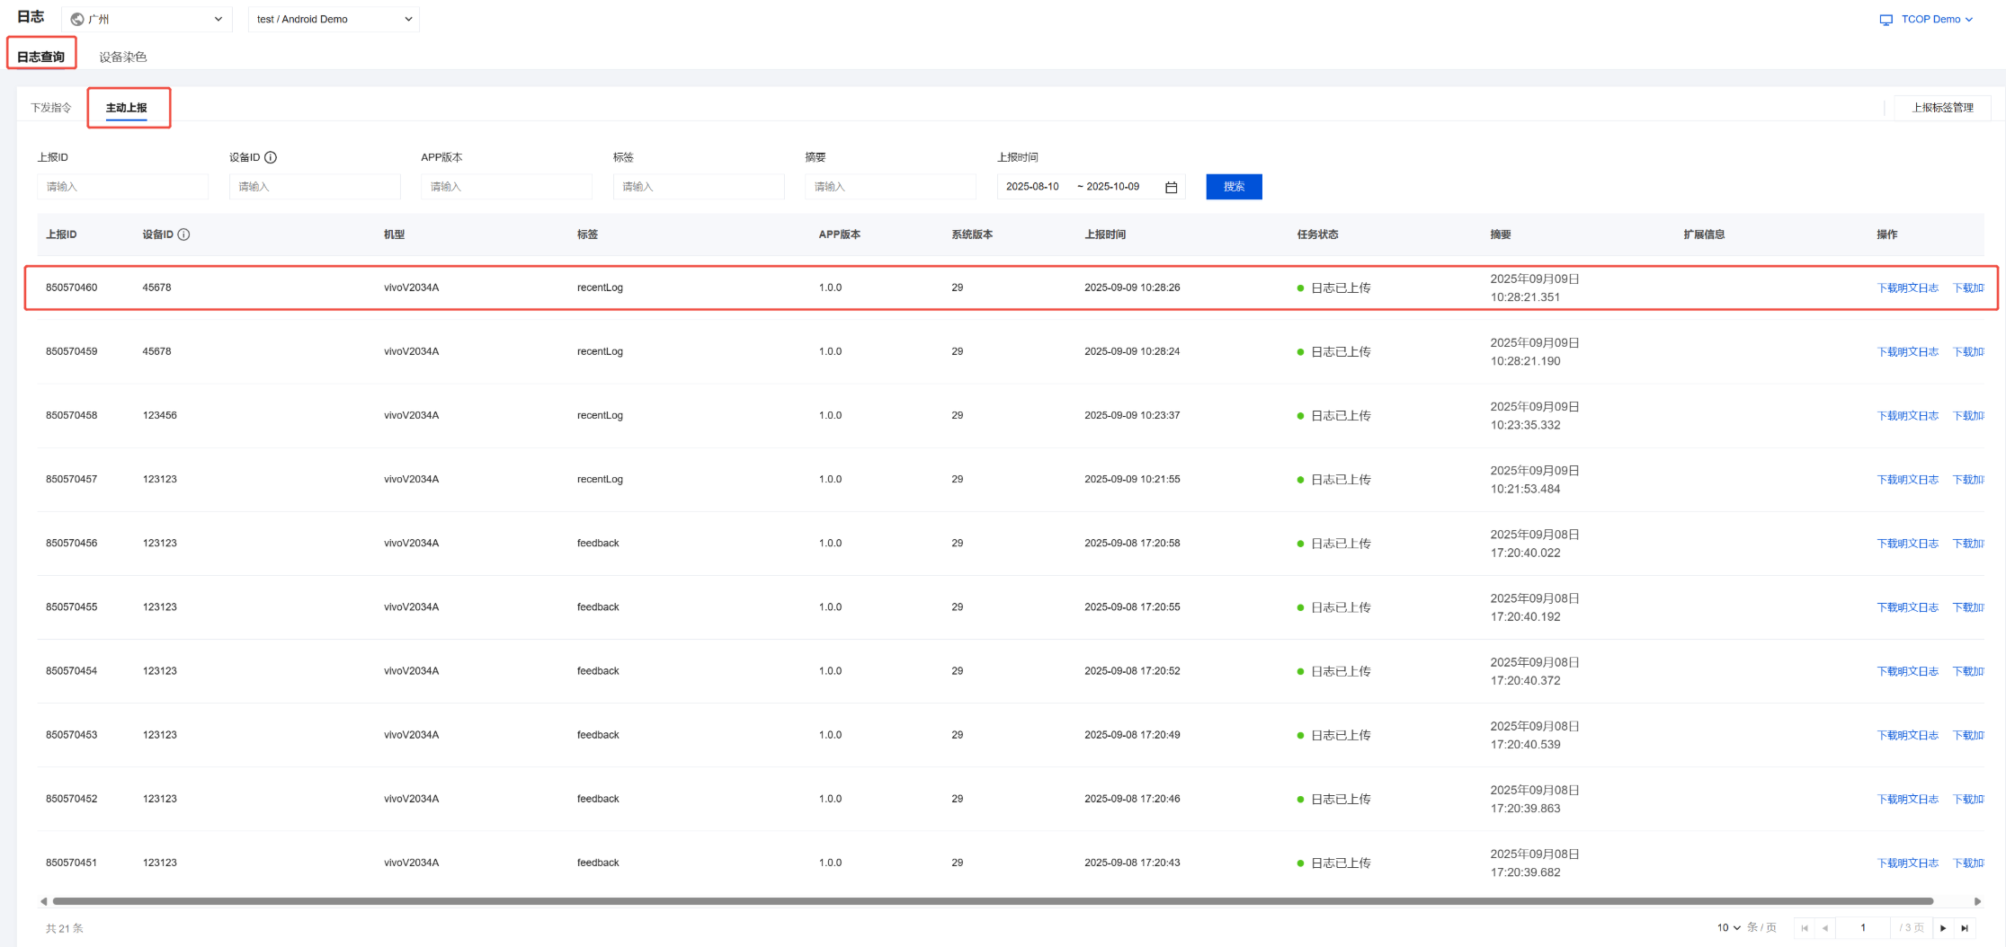Click the info icon beside the 设备ID filter label
This screenshot has height=947, width=2006.
coord(271,157)
